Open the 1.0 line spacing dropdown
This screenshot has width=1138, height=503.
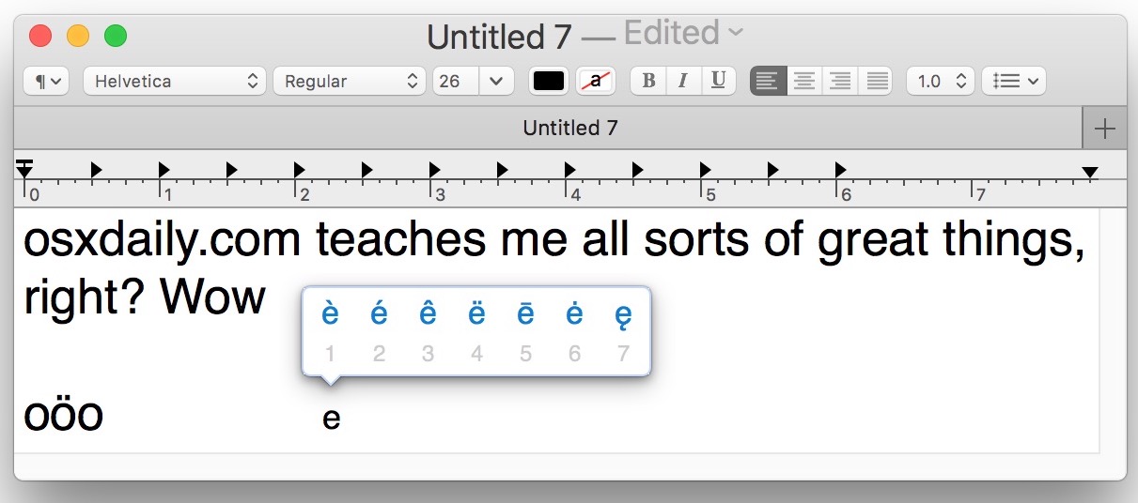[x=941, y=81]
